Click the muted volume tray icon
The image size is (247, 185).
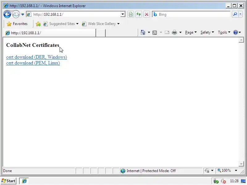(x=223, y=181)
